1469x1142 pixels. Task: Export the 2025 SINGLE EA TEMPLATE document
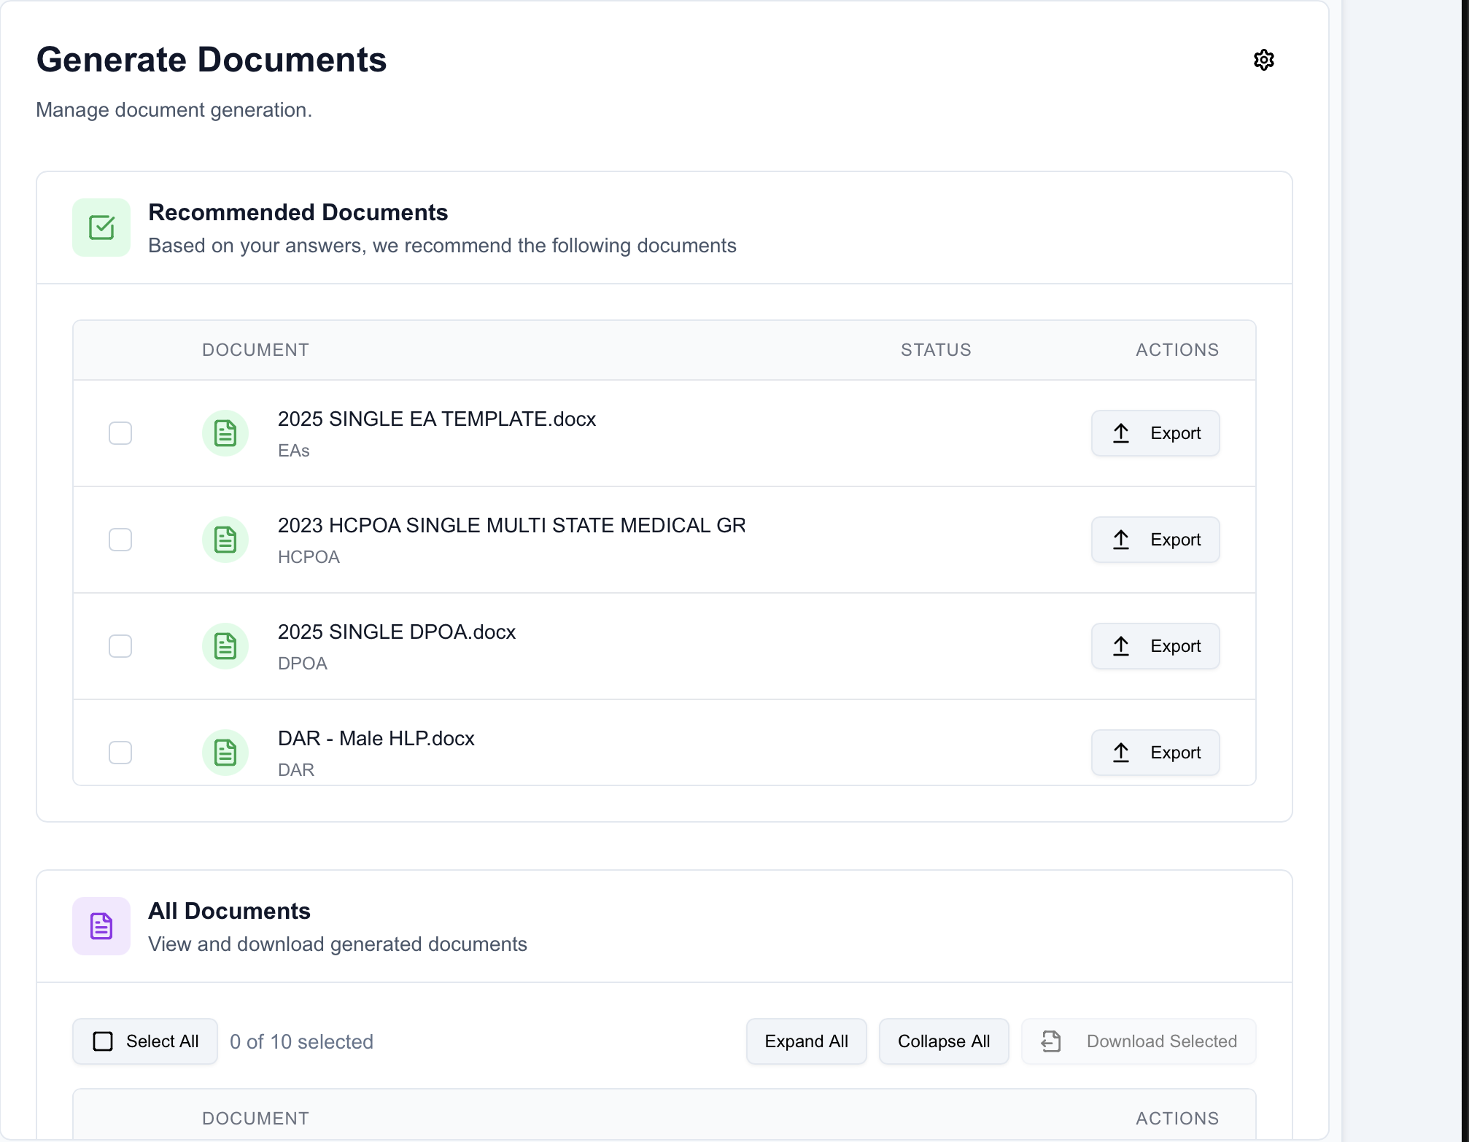pyautogui.click(x=1155, y=433)
